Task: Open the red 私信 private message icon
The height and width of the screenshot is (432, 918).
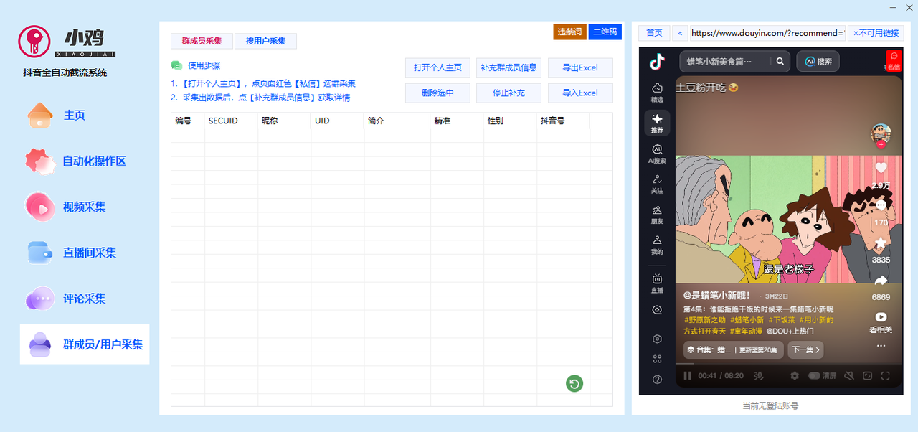Action: pos(894,60)
